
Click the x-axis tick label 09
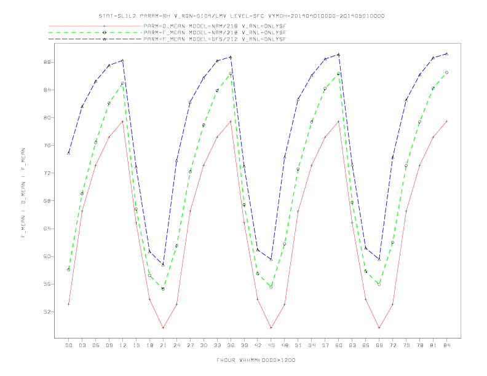tap(109, 345)
